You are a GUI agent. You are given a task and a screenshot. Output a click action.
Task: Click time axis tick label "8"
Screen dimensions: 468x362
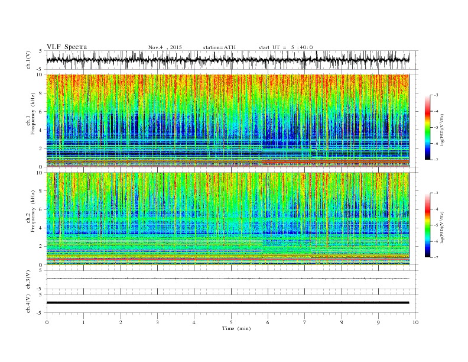(x=342, y=322)
